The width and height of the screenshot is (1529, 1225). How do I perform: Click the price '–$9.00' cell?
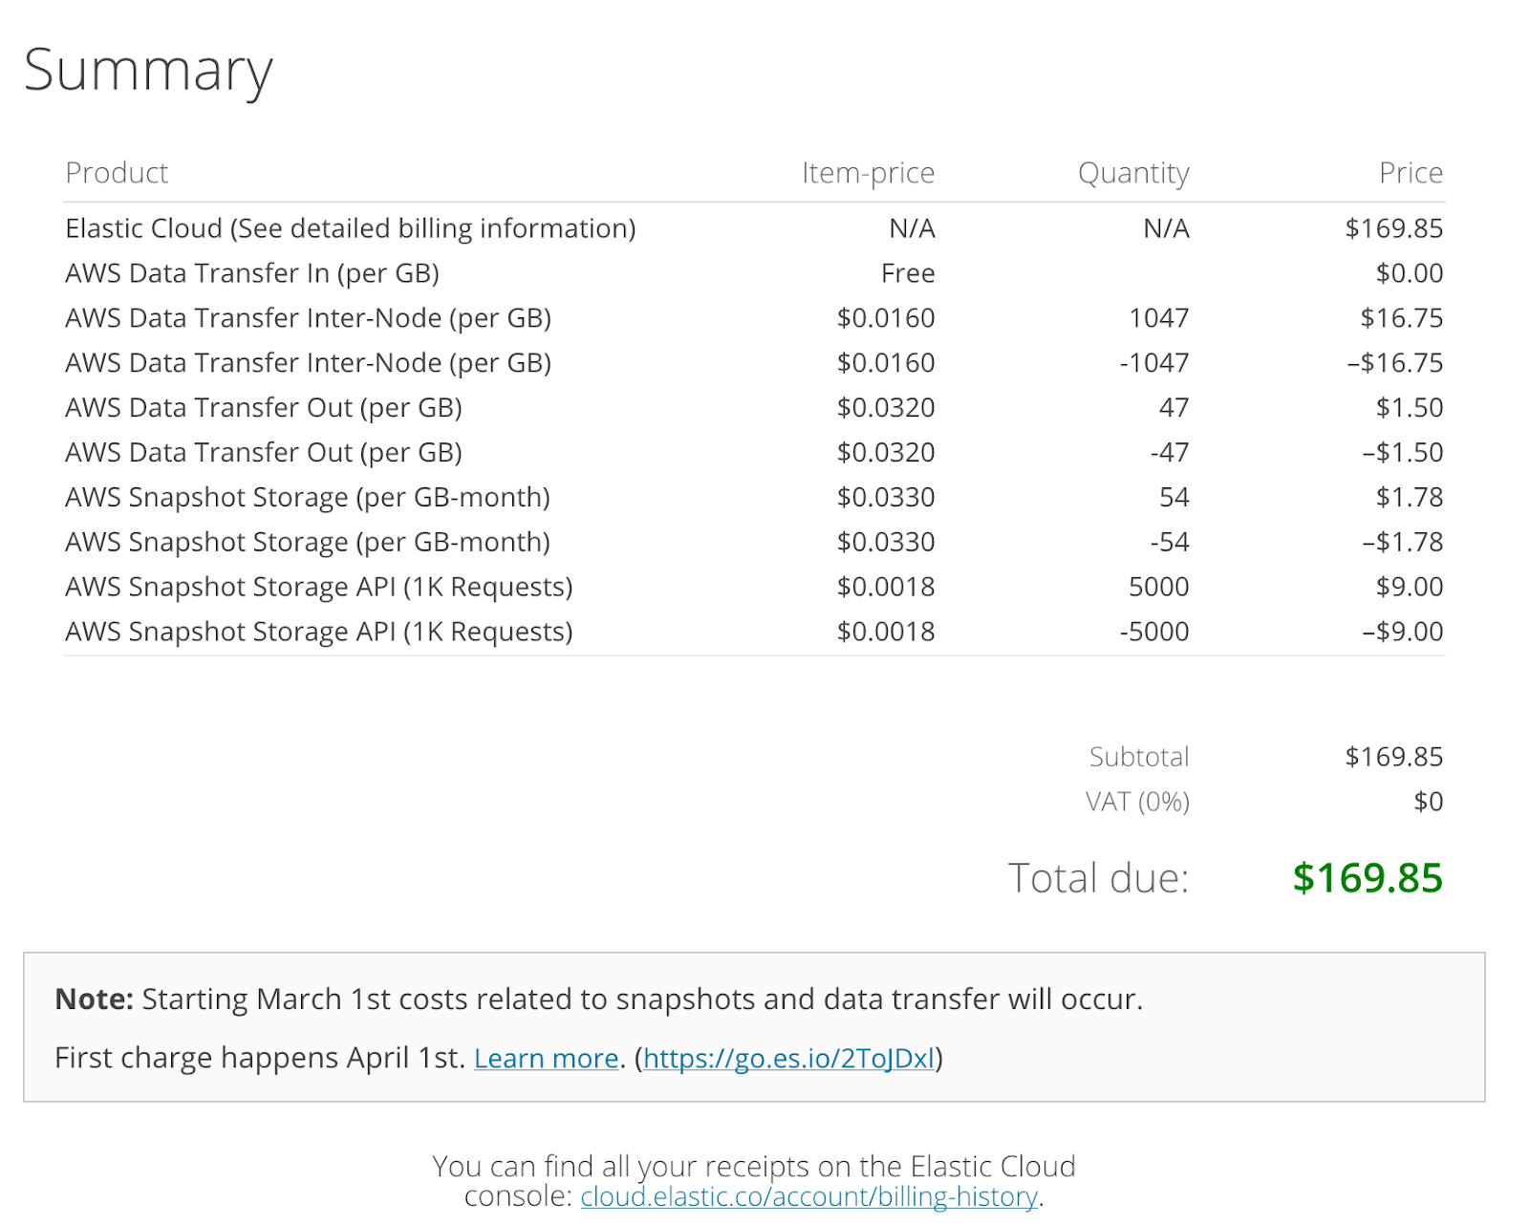click(1403, 632)
